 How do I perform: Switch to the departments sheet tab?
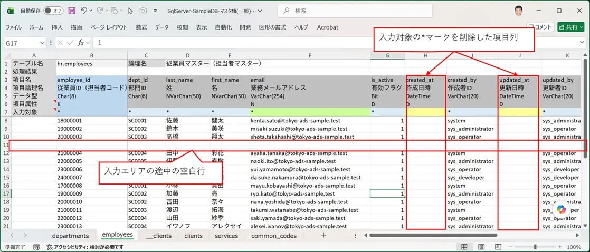coord(70,236)
